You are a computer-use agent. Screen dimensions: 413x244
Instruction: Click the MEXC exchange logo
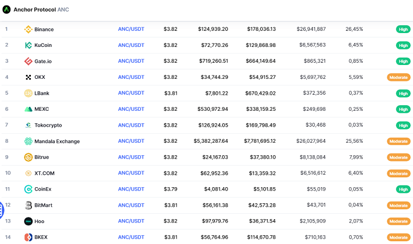[x=28, y=109]
